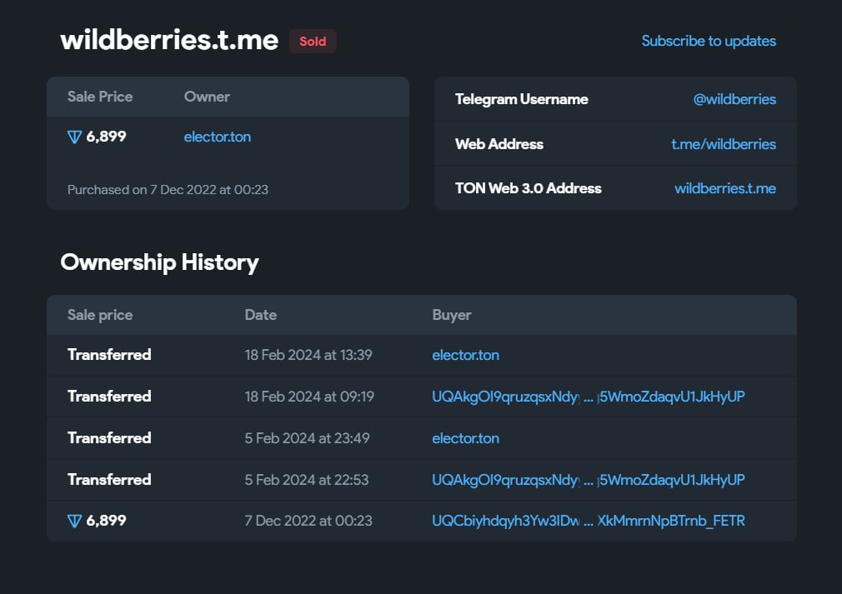The width and height of the screenshot is (842, 594).
Task: Click the Owner column header
Action: (207, 97)
